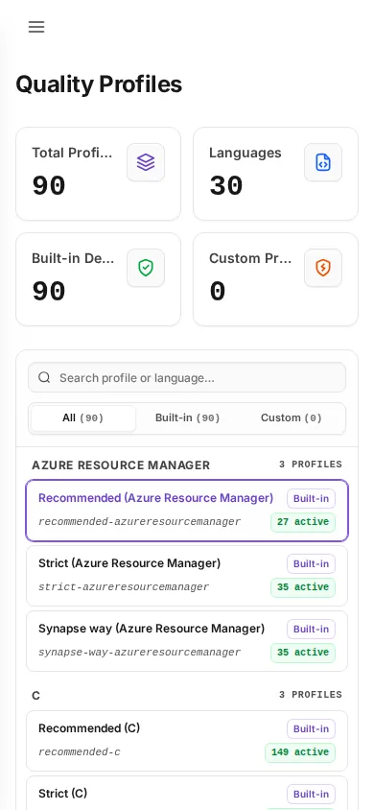Click the Total Profiles layers icon
374x810 pixels.
(146, 162)
